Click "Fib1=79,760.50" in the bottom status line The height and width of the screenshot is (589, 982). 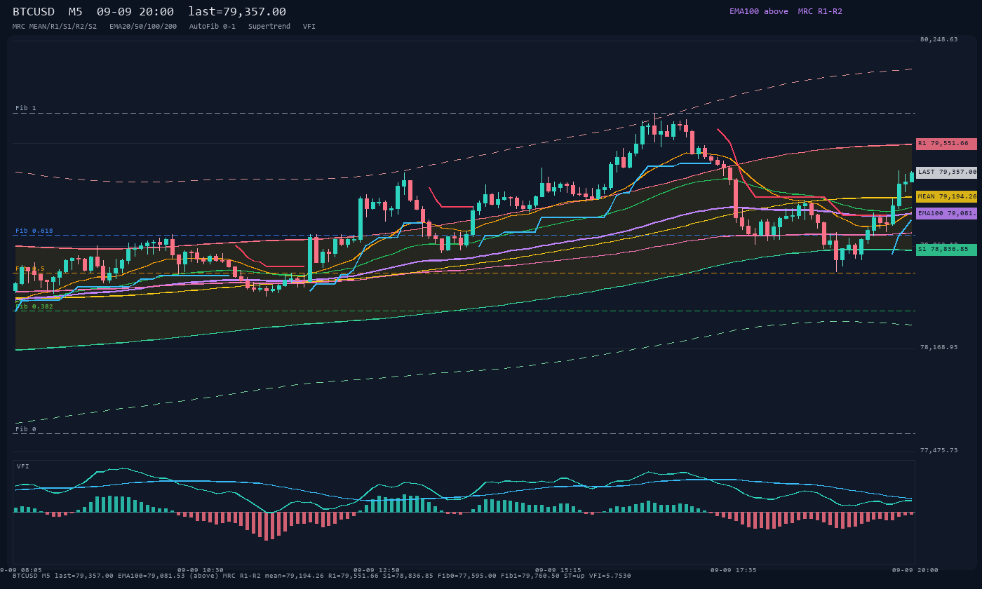pyautogui.click(x=530, y=576)
